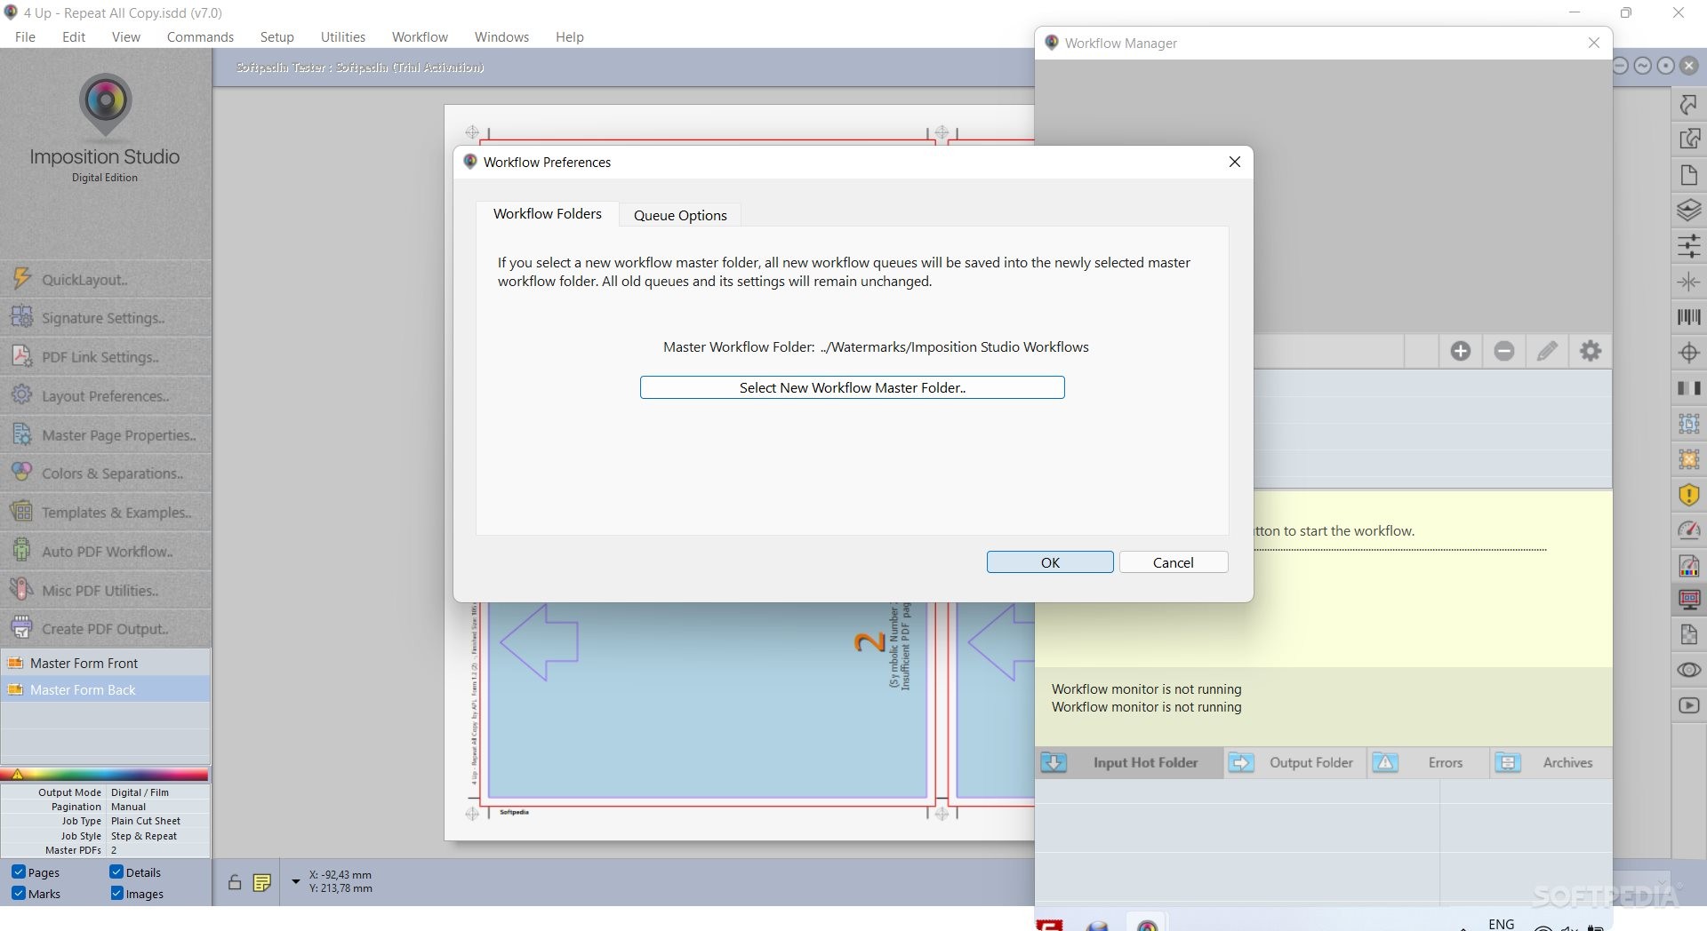Switch to Output Folder tab
1707x931 pixels.
[x=1294, y=762]
